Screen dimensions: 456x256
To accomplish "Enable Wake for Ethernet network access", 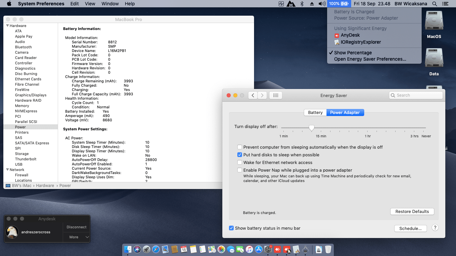I will (240, 162).
